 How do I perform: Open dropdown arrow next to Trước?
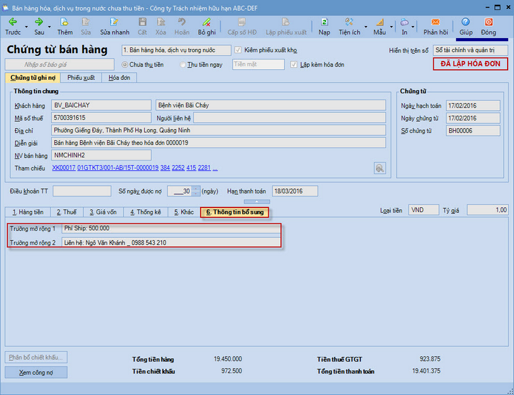(x=27, y=27)
